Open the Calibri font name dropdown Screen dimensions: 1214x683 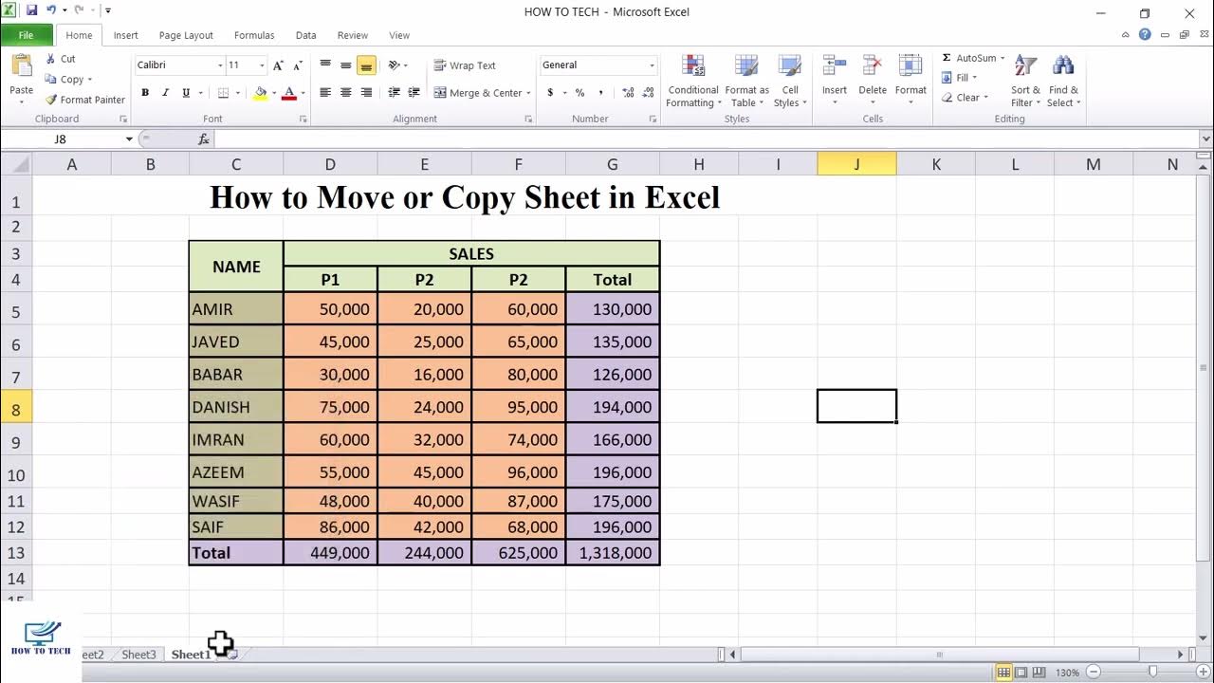click(x=219, y=65)
